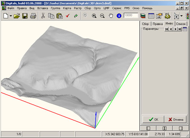Screen dimensions: 190x138
Task: Click the red checkmark toolbar icon
Action: coord(68,16)
